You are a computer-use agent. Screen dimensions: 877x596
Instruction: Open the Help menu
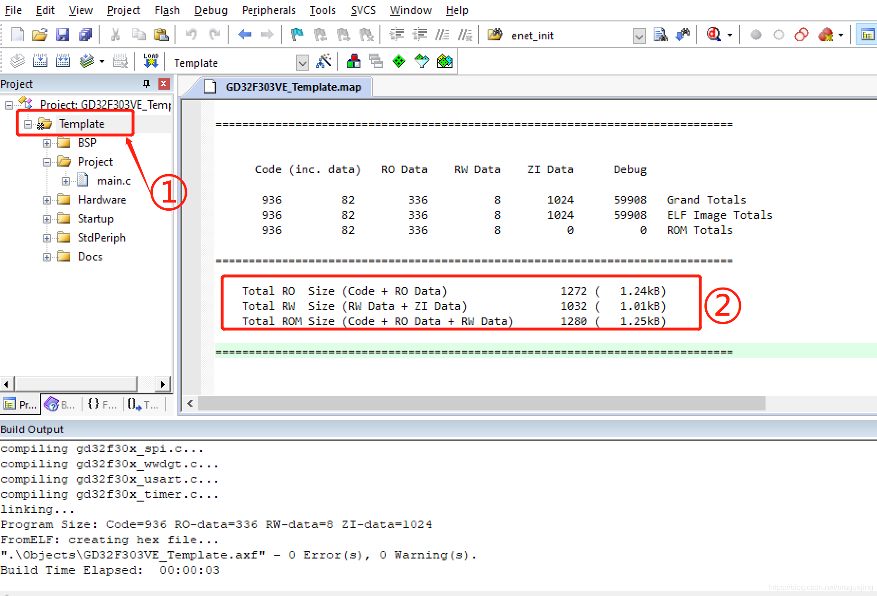pos(457,10)
